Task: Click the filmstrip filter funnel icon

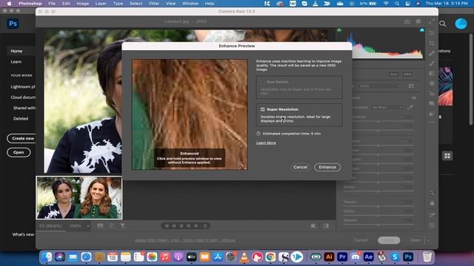Action: [x=122, y=226]
